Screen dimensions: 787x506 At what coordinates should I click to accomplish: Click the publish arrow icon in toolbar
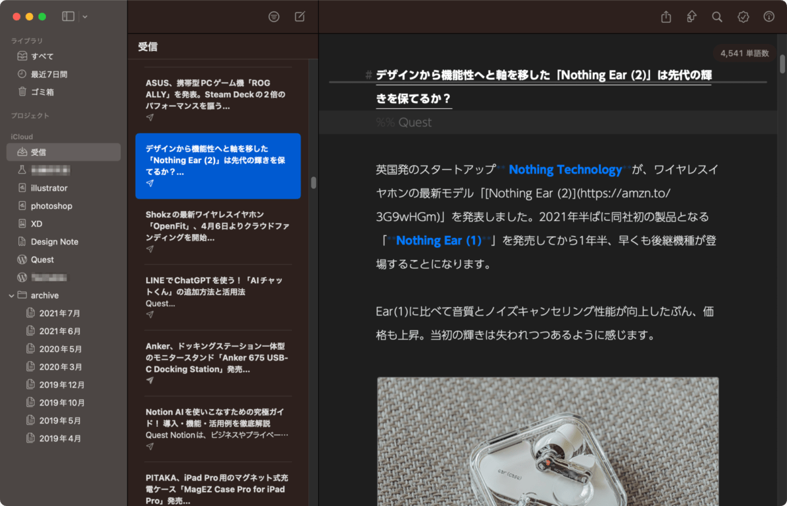[x=691, y=17]
